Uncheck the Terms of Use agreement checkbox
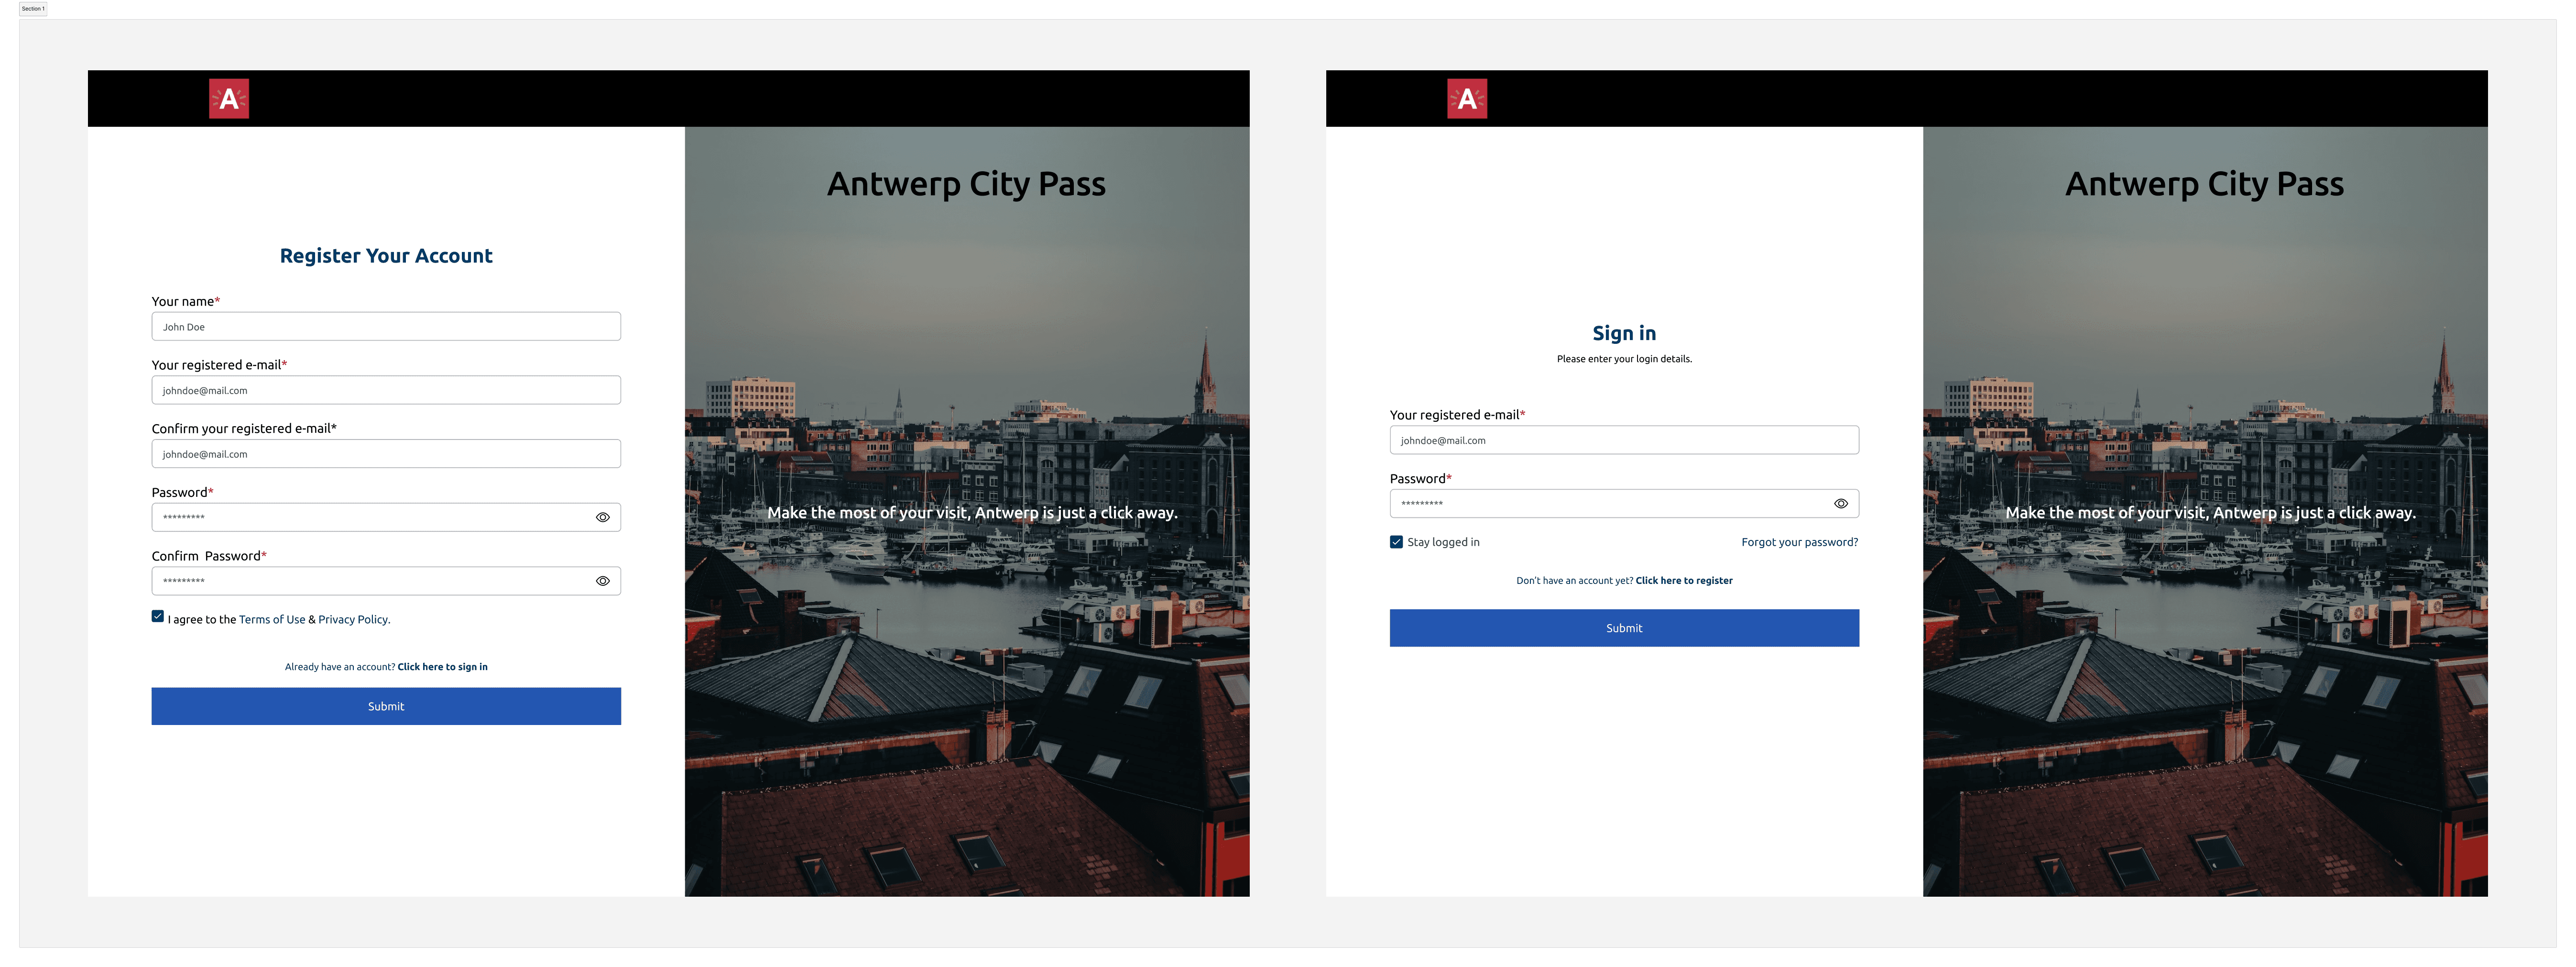Image resolution: width=2576 pixels, height=967 pixels. pyautogui.click(x=158, y=617)
